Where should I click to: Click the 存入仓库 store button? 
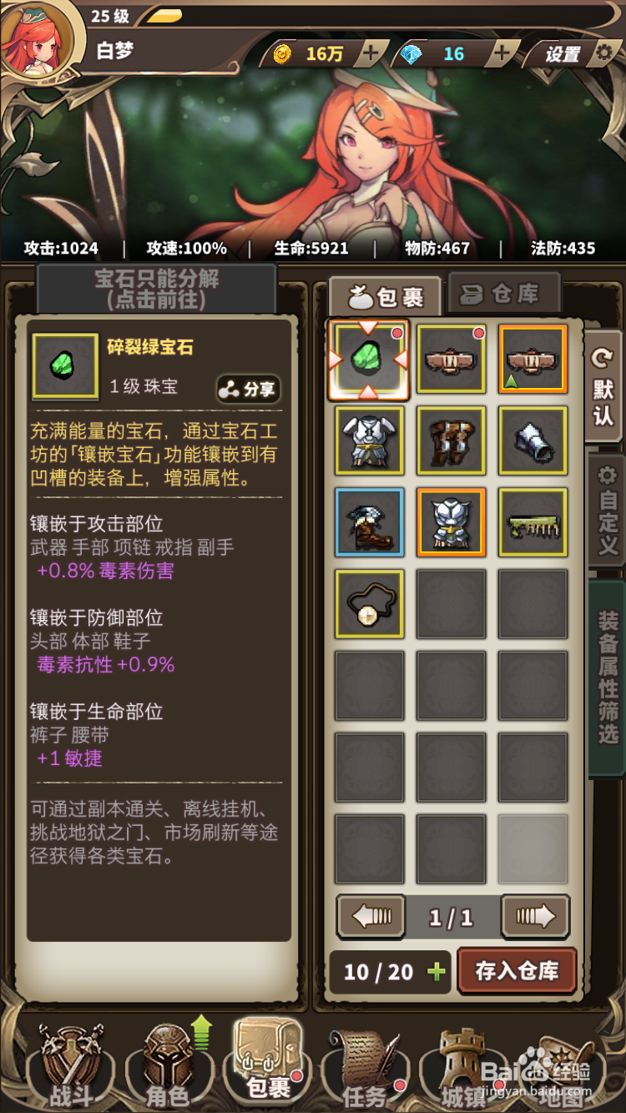[517, 971]
